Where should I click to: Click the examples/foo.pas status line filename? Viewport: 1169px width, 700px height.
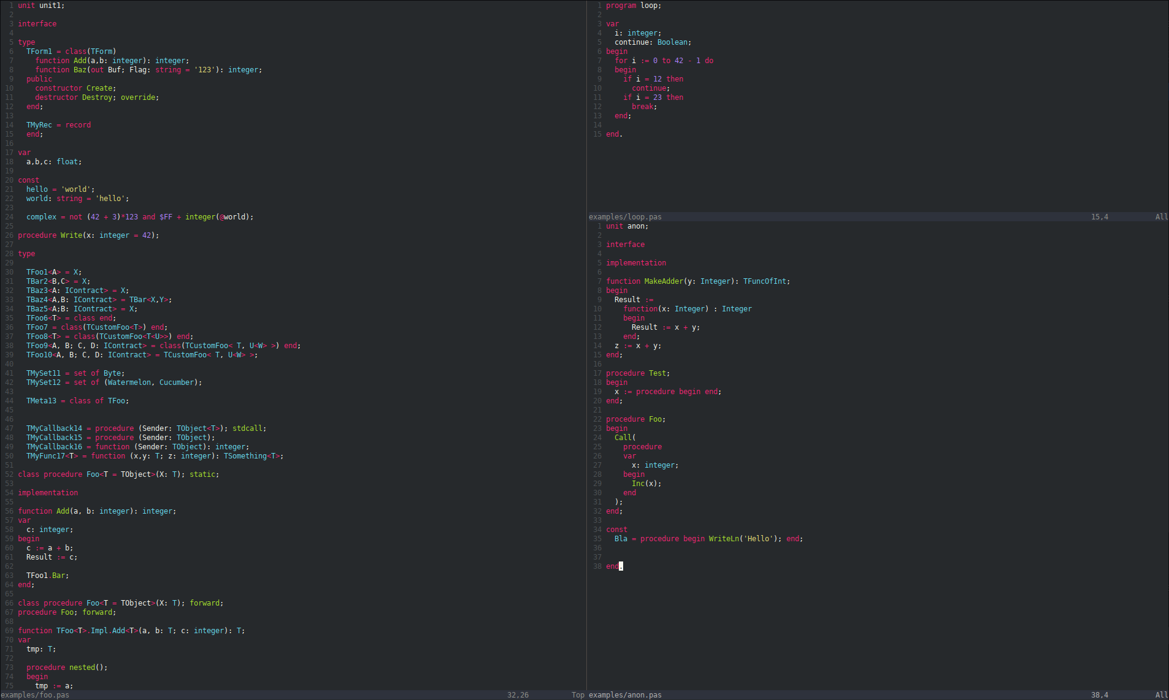click(35, 695)
